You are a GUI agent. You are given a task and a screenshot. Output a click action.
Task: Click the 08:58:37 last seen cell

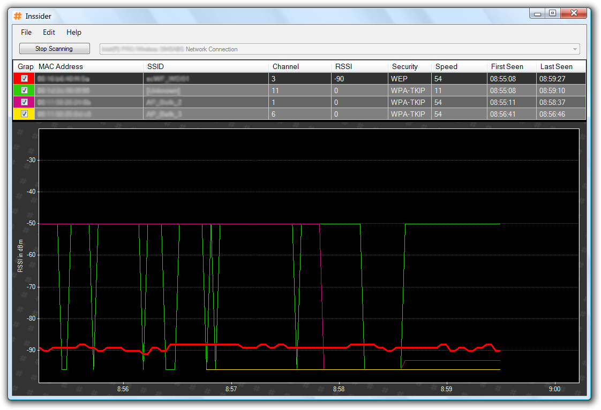[x=561, y=102]
